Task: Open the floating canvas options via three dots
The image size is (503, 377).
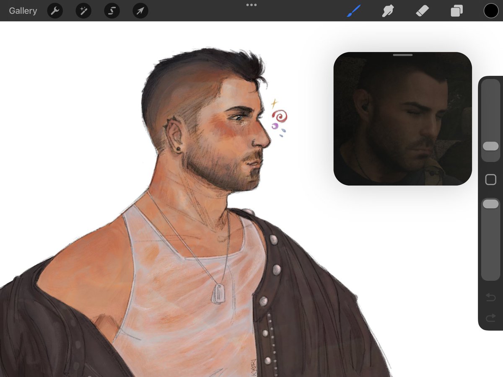Action: [x=251, y=5]
